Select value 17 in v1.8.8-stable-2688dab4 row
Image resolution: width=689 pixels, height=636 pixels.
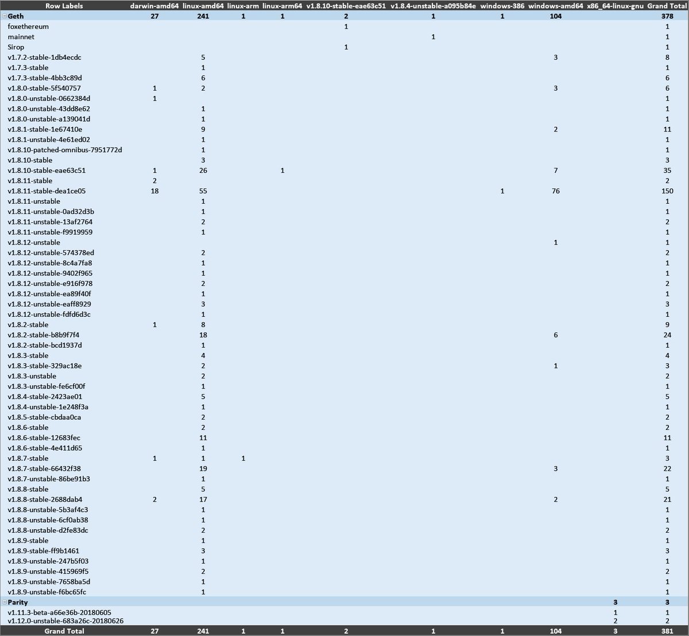click(203, 499)
